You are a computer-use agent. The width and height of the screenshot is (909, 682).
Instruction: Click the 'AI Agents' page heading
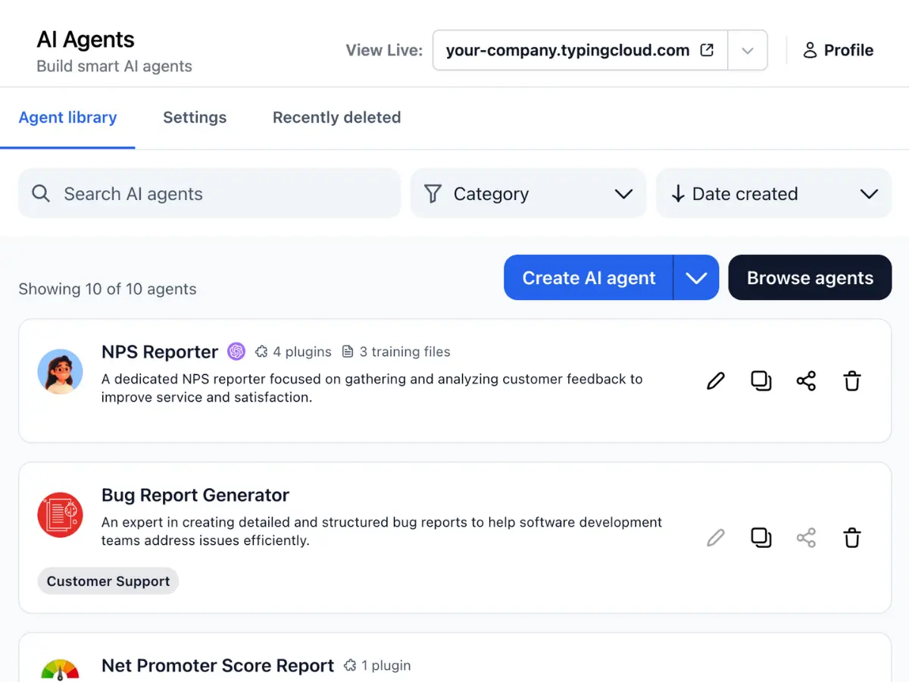coord(86,39)
